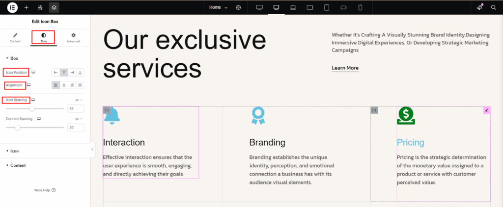Open page settings gear icon
This screenshot has height=207, width=503.
pyautogui.click(x=238, y=7)
